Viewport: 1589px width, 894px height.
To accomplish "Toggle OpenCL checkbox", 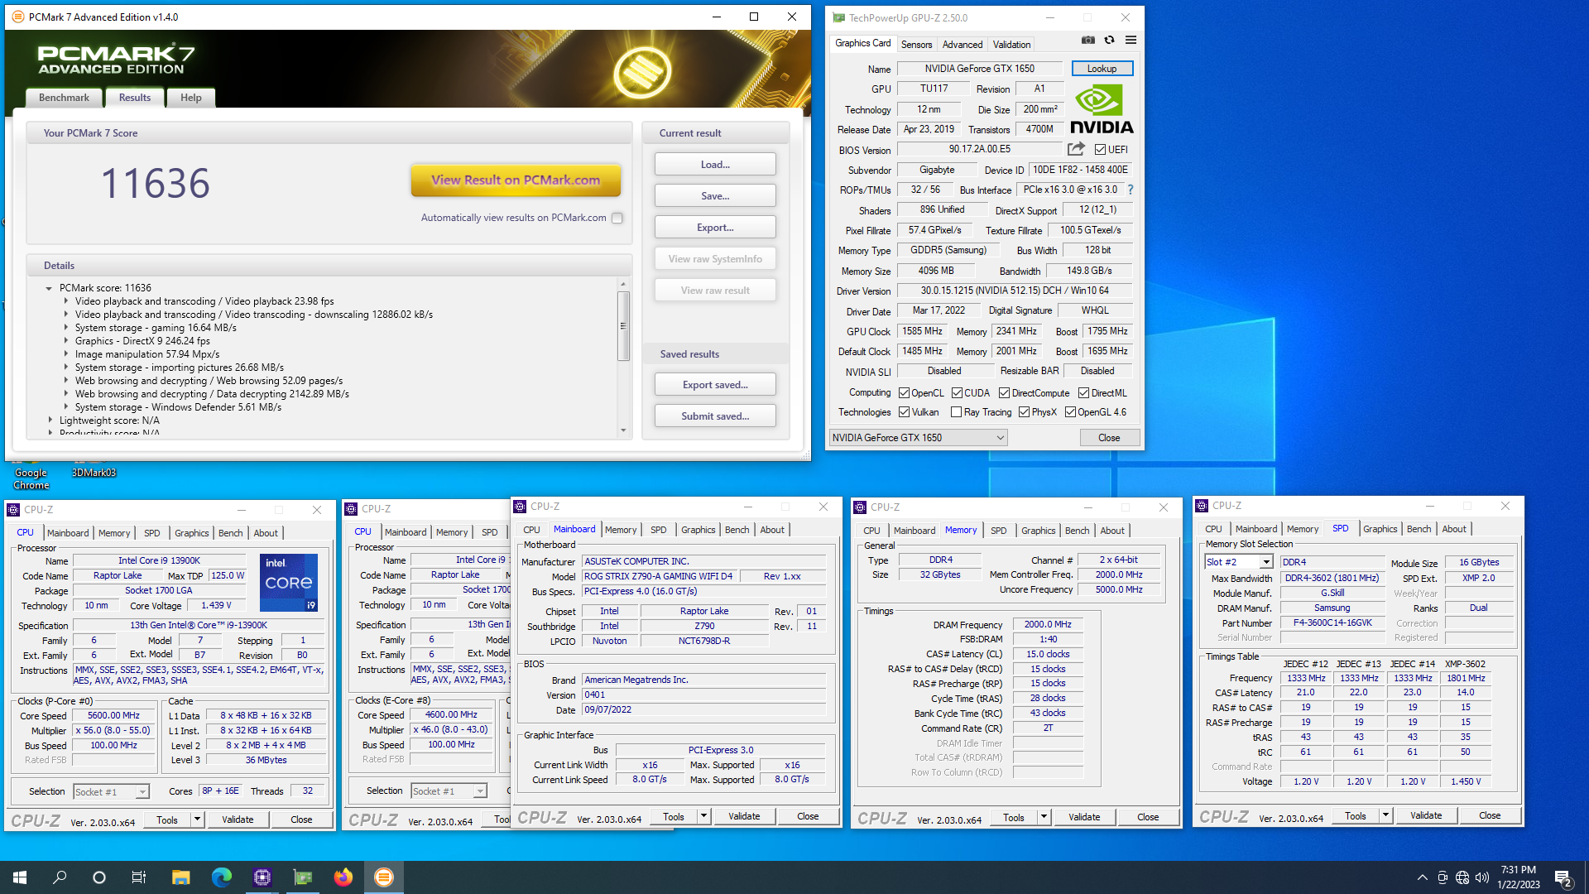I will (905, 393).
